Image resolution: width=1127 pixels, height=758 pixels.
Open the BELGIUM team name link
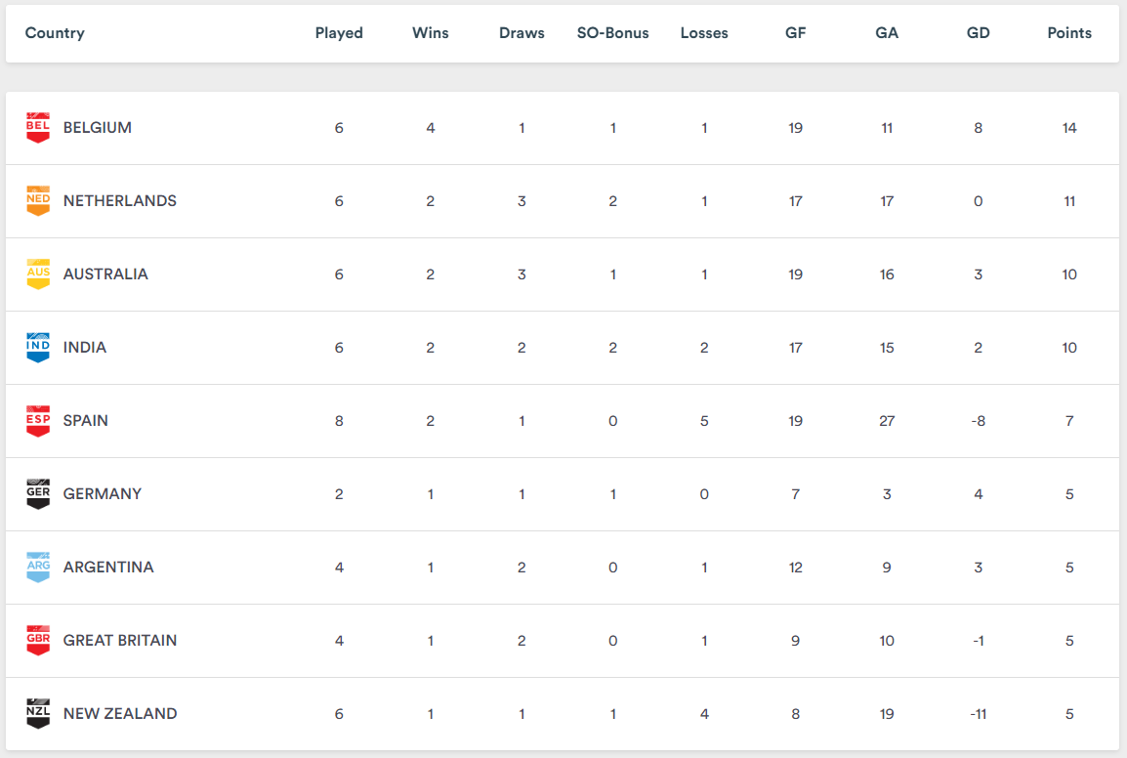point(98,128)
